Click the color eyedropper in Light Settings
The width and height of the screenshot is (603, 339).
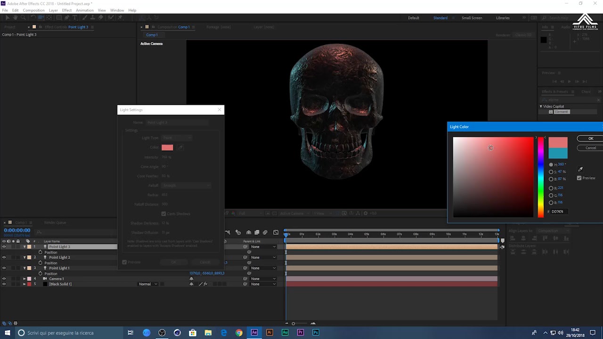(180, 147)
